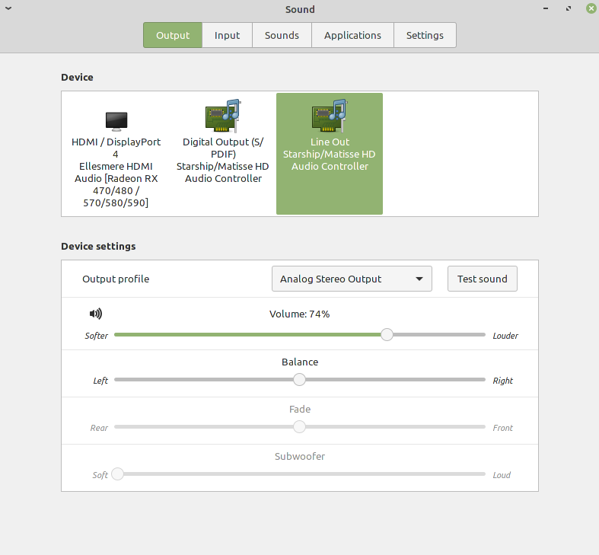Click the Subwoofer slider handle
Image resolution: width=599 pixels, height=555 pixels.
tap(118, 474)
